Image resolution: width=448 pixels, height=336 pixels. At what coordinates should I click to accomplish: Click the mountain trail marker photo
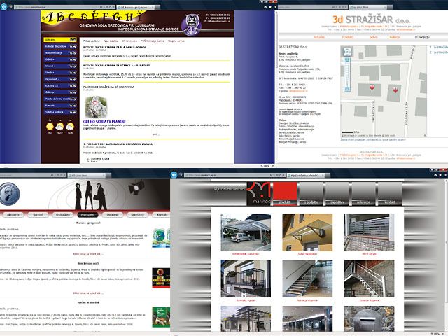96,107
